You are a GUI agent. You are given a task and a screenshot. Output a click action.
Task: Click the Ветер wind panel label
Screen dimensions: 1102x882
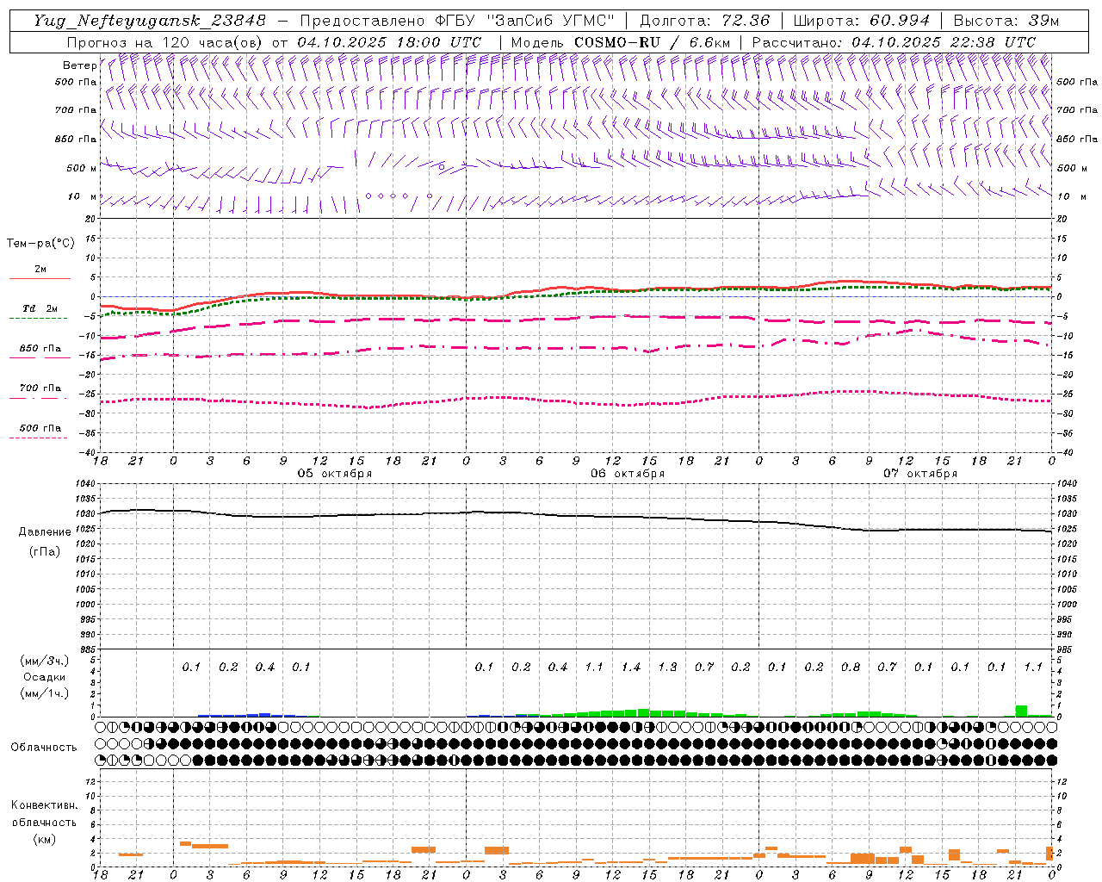click(x=79, y=65)
